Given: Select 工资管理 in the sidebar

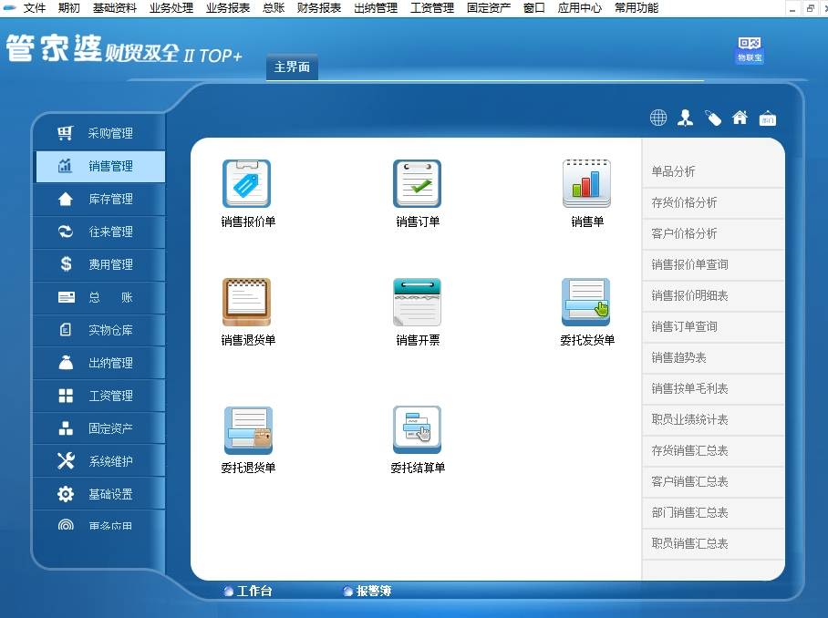Looking at the screenshot, I should click(99, 396).
